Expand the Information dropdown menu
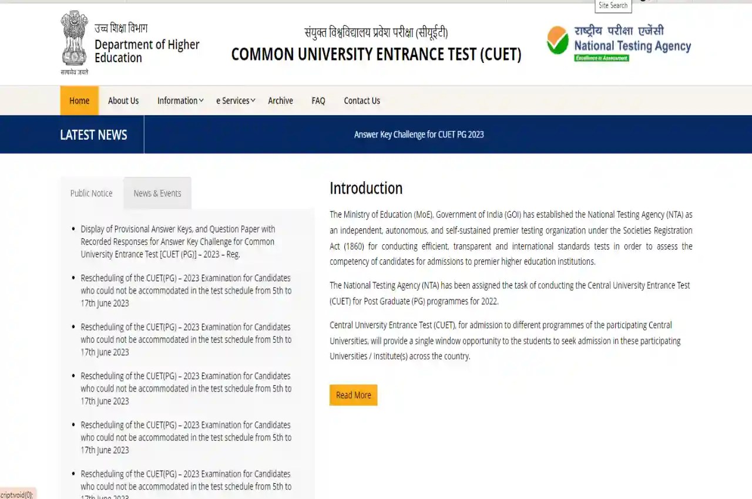This screenshot has height=499, width=752. pyautogui.click(x=180, y=100)
